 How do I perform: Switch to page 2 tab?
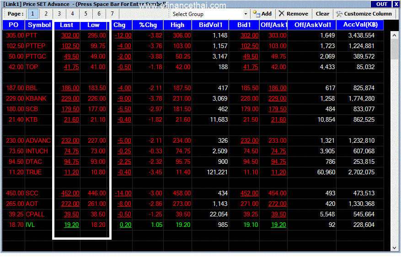[46, 14]
